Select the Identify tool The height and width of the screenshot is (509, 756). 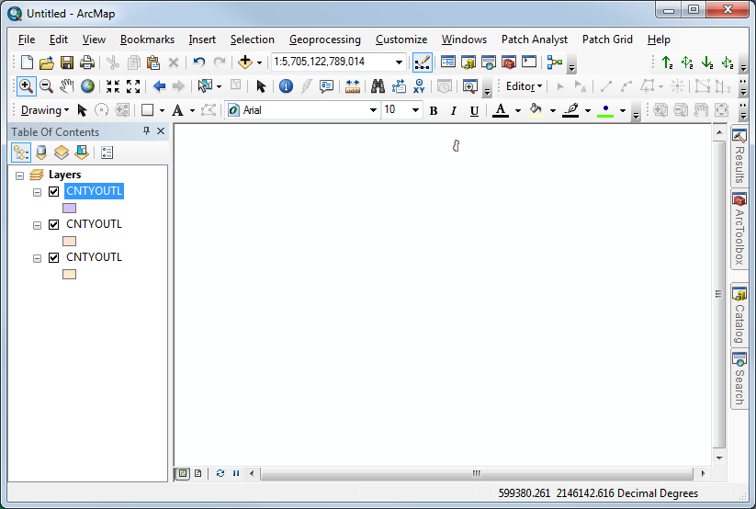tap(286, 86)
